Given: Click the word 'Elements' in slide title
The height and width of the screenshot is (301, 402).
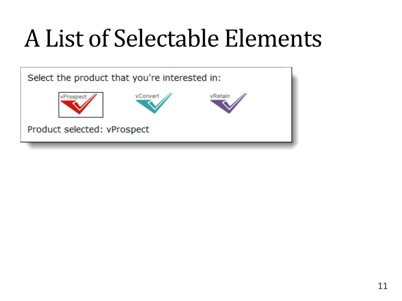Looking at the screenshot, I should [x=273, y=38].
